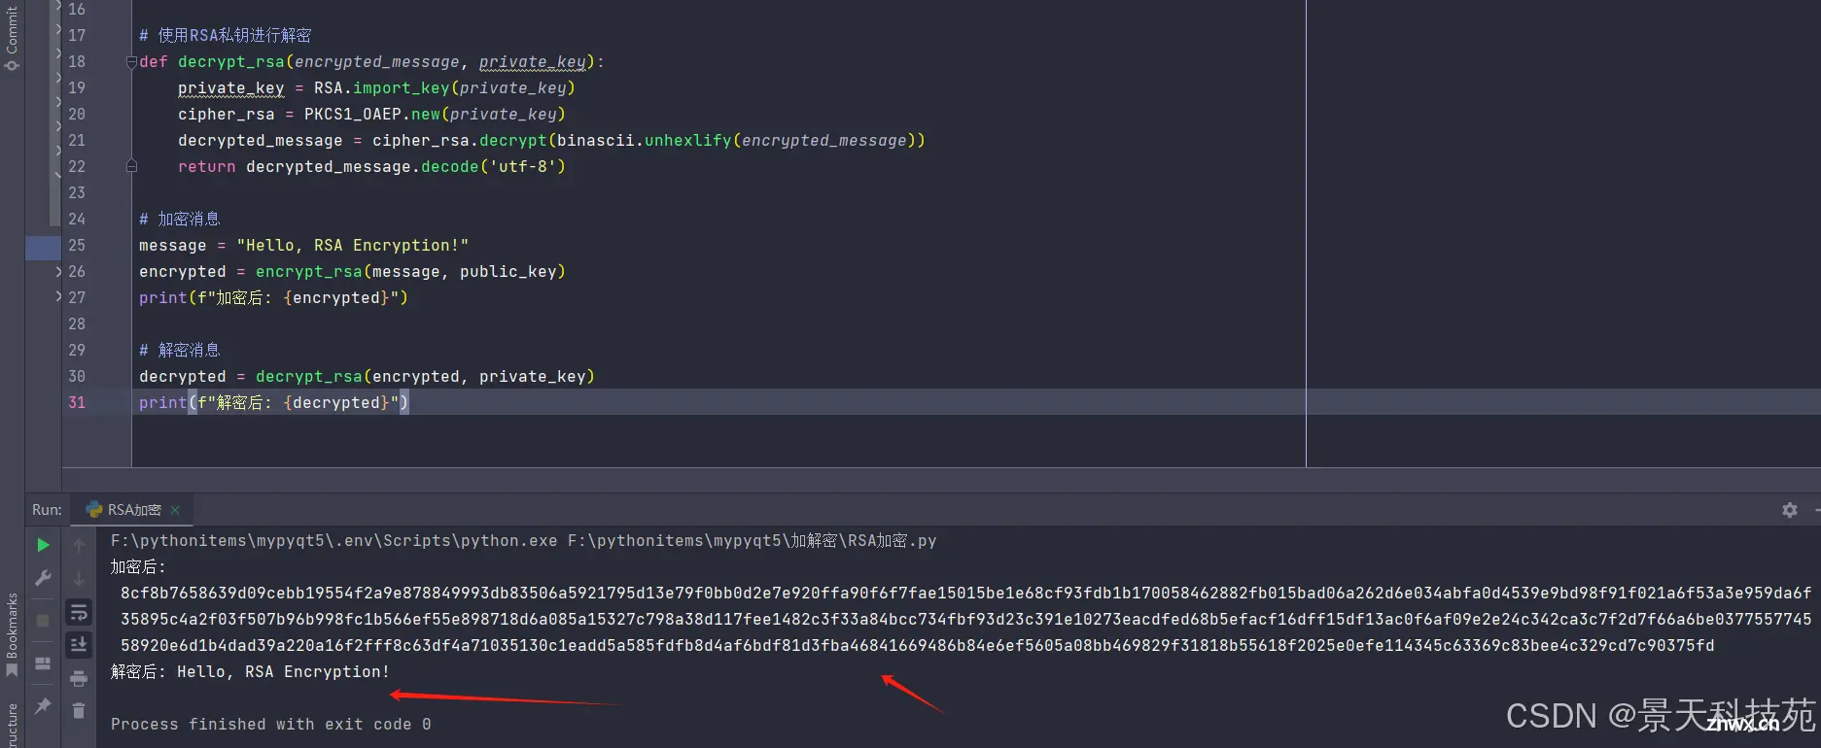Click line number 18 in the gutter
Viewport: 1821px width, 748px height.
tap(77, 62)
